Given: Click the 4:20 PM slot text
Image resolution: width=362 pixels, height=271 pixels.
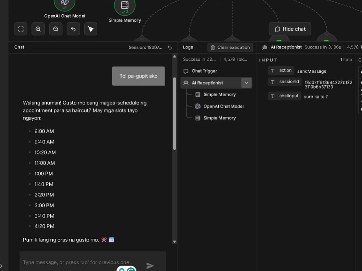Looking at the screenshot, I should 44,226.
